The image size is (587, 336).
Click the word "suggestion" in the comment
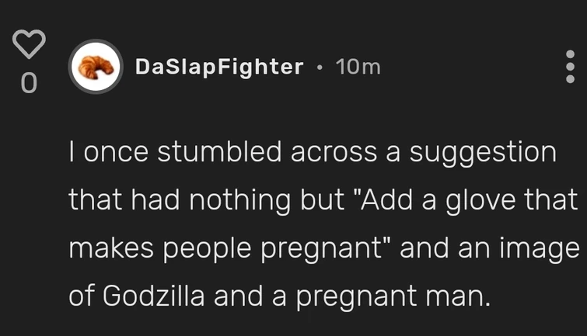click(483, 152)
